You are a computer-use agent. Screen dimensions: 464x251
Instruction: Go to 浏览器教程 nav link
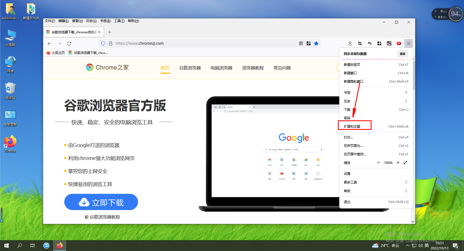tap(253, 68)
